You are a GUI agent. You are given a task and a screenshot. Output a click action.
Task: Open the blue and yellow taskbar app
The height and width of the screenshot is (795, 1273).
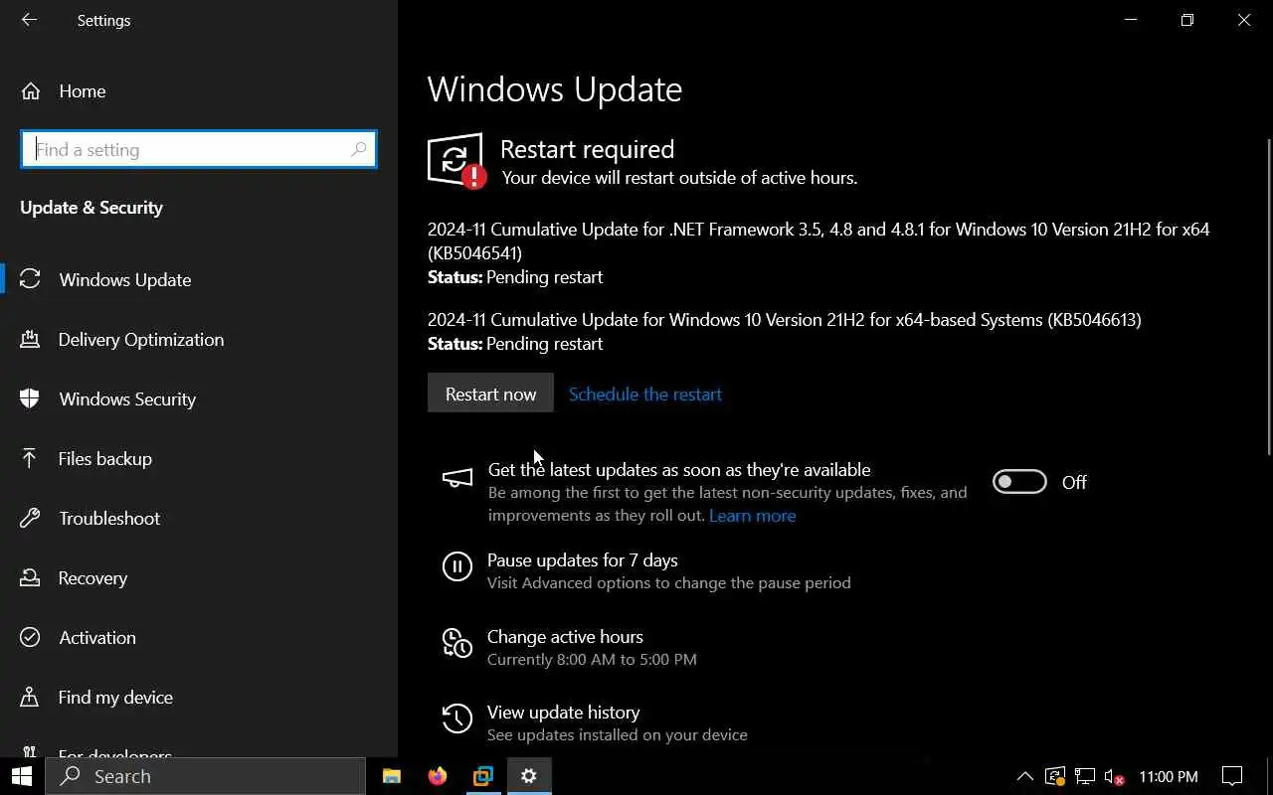483,776
